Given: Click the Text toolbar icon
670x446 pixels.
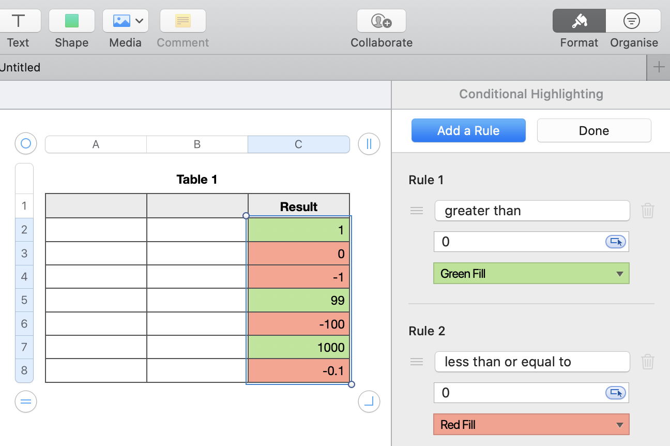Looking at the screenshot, I should (19, 21).
